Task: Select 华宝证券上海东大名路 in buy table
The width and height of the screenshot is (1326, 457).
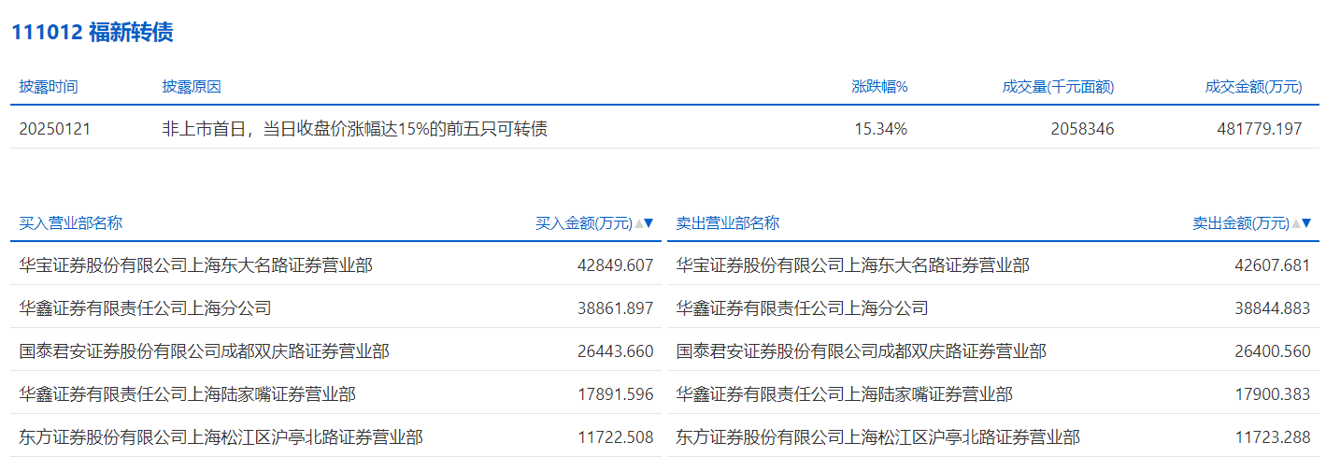Action: point(195,265)
